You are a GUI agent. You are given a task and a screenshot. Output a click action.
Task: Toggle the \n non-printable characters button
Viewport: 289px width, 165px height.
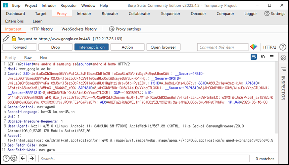263,57
